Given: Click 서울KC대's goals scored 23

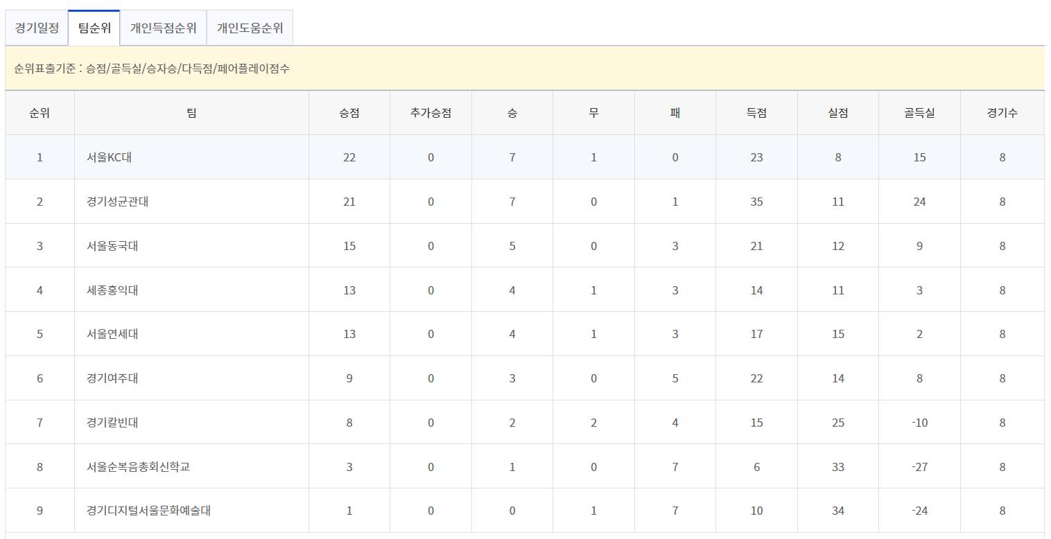Looking at the screenshot, I should (756, 157).
